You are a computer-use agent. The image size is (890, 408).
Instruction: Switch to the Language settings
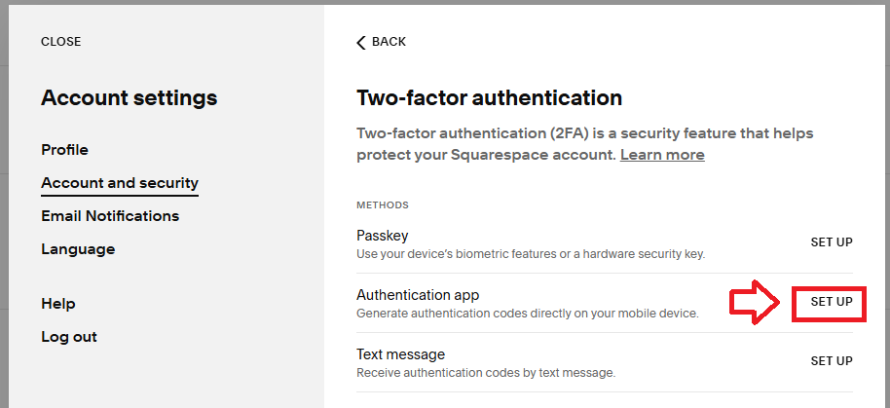(78, 249)
